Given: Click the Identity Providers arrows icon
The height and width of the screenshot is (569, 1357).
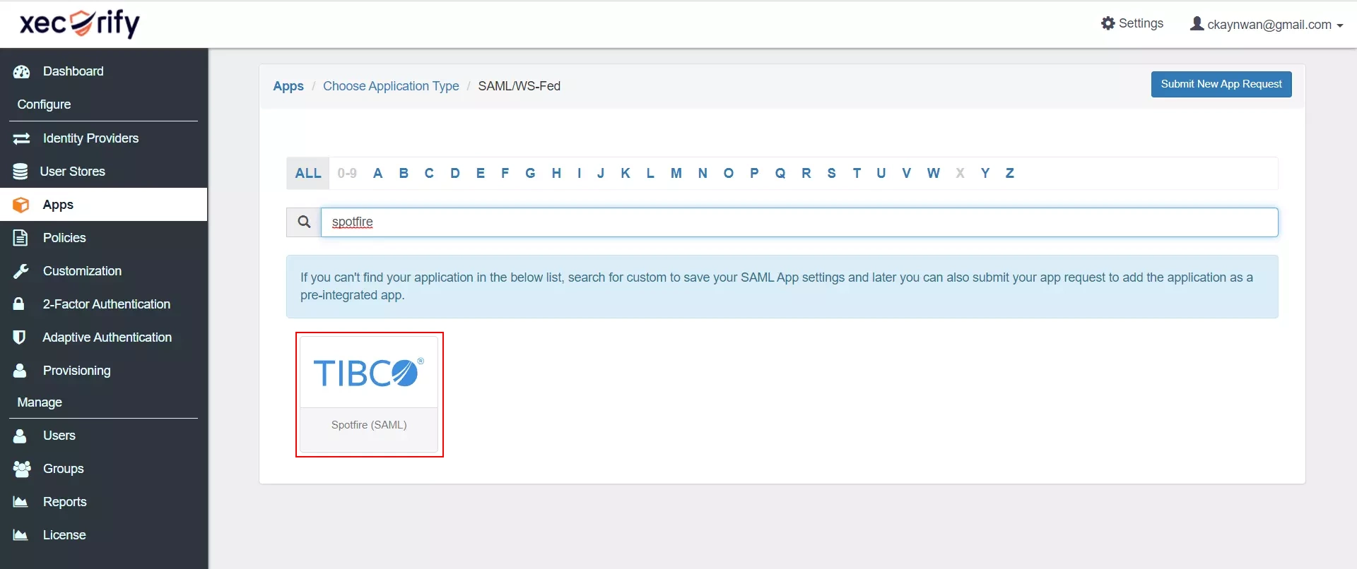Looking at the screenshot, I should tap(21, 138).
